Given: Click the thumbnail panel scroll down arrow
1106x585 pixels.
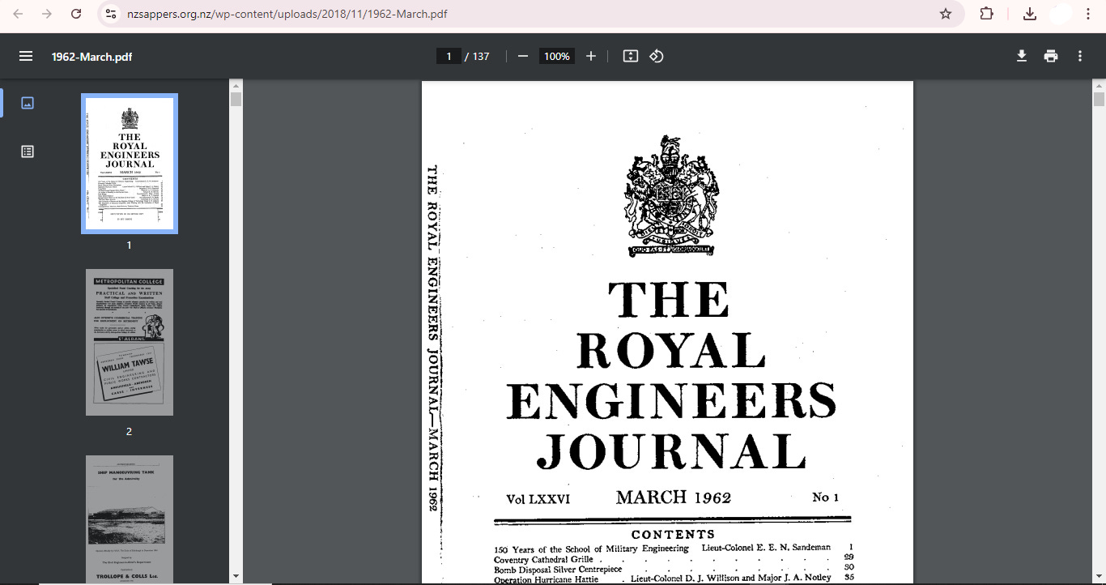Looking at the screenshot, I should pyautogui.click(x=236, y=577).
